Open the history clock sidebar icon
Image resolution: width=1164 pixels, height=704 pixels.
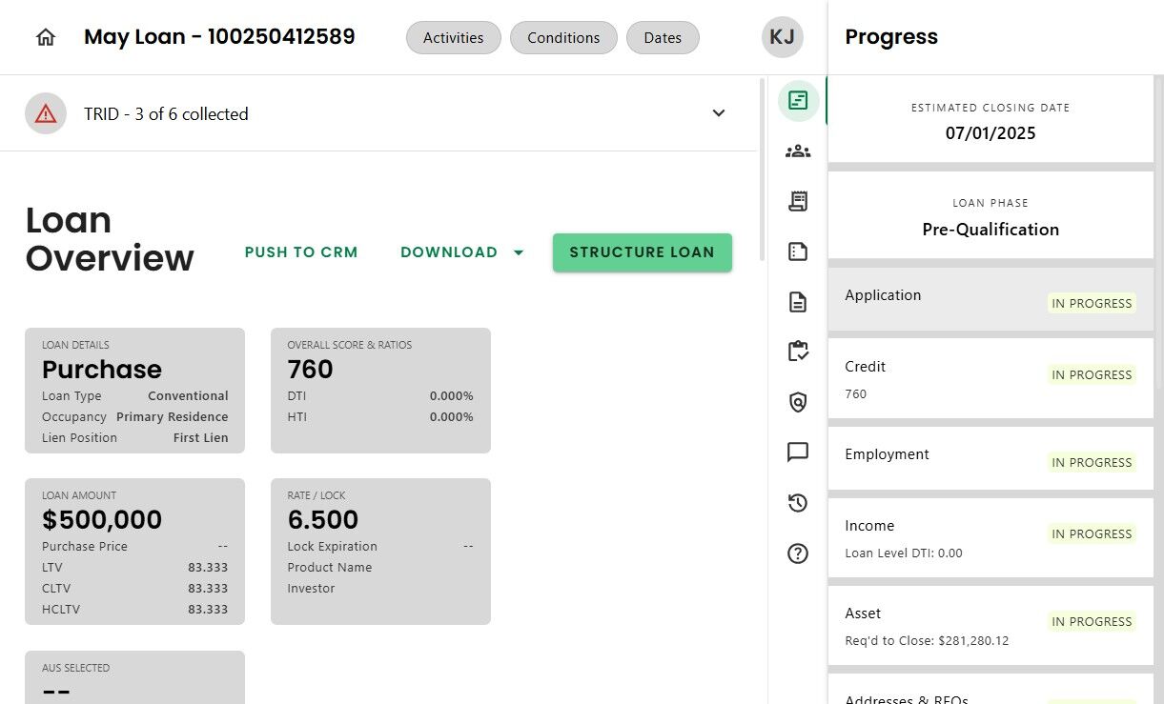pos(798,503)
